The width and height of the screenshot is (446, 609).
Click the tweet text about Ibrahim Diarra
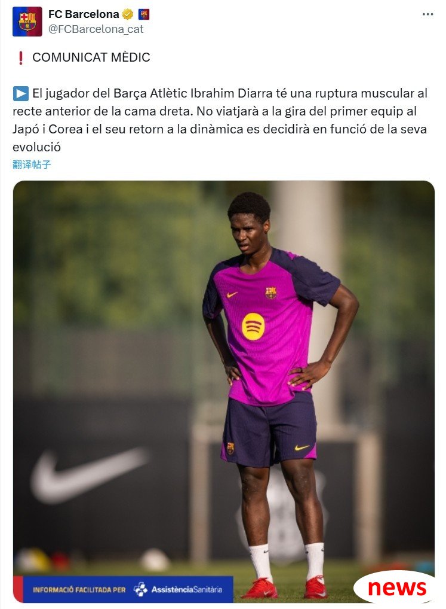[x=220, y=120]
